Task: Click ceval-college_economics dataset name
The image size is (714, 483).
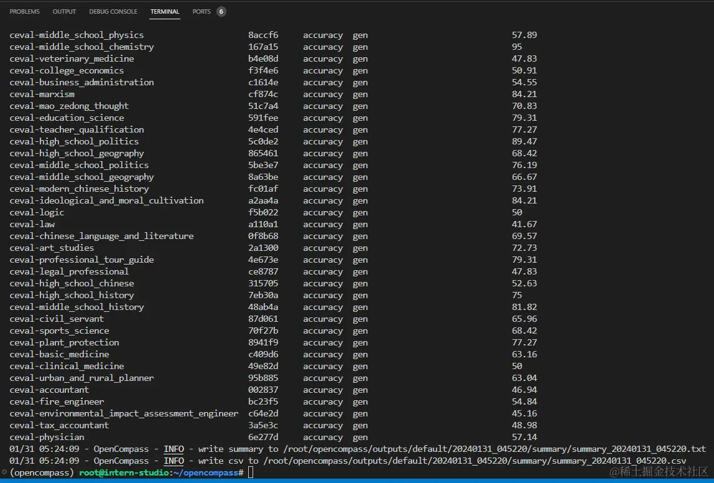Action: pos(67,70)
